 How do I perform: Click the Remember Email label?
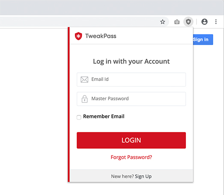tap(104, 117)
